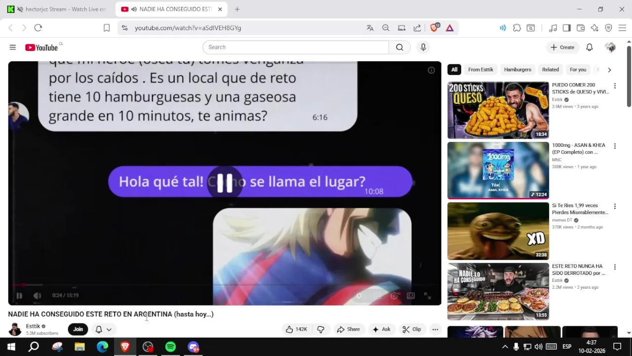Open more actions ellipsis under video
The height and width of the screenshot is (356, 632).
tap(435, 329)
